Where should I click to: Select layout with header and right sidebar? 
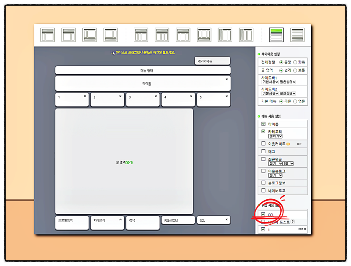(x=68, y=35)
